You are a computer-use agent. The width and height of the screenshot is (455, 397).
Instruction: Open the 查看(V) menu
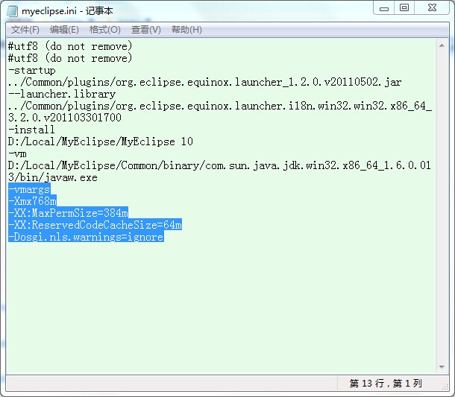(145, 30)
